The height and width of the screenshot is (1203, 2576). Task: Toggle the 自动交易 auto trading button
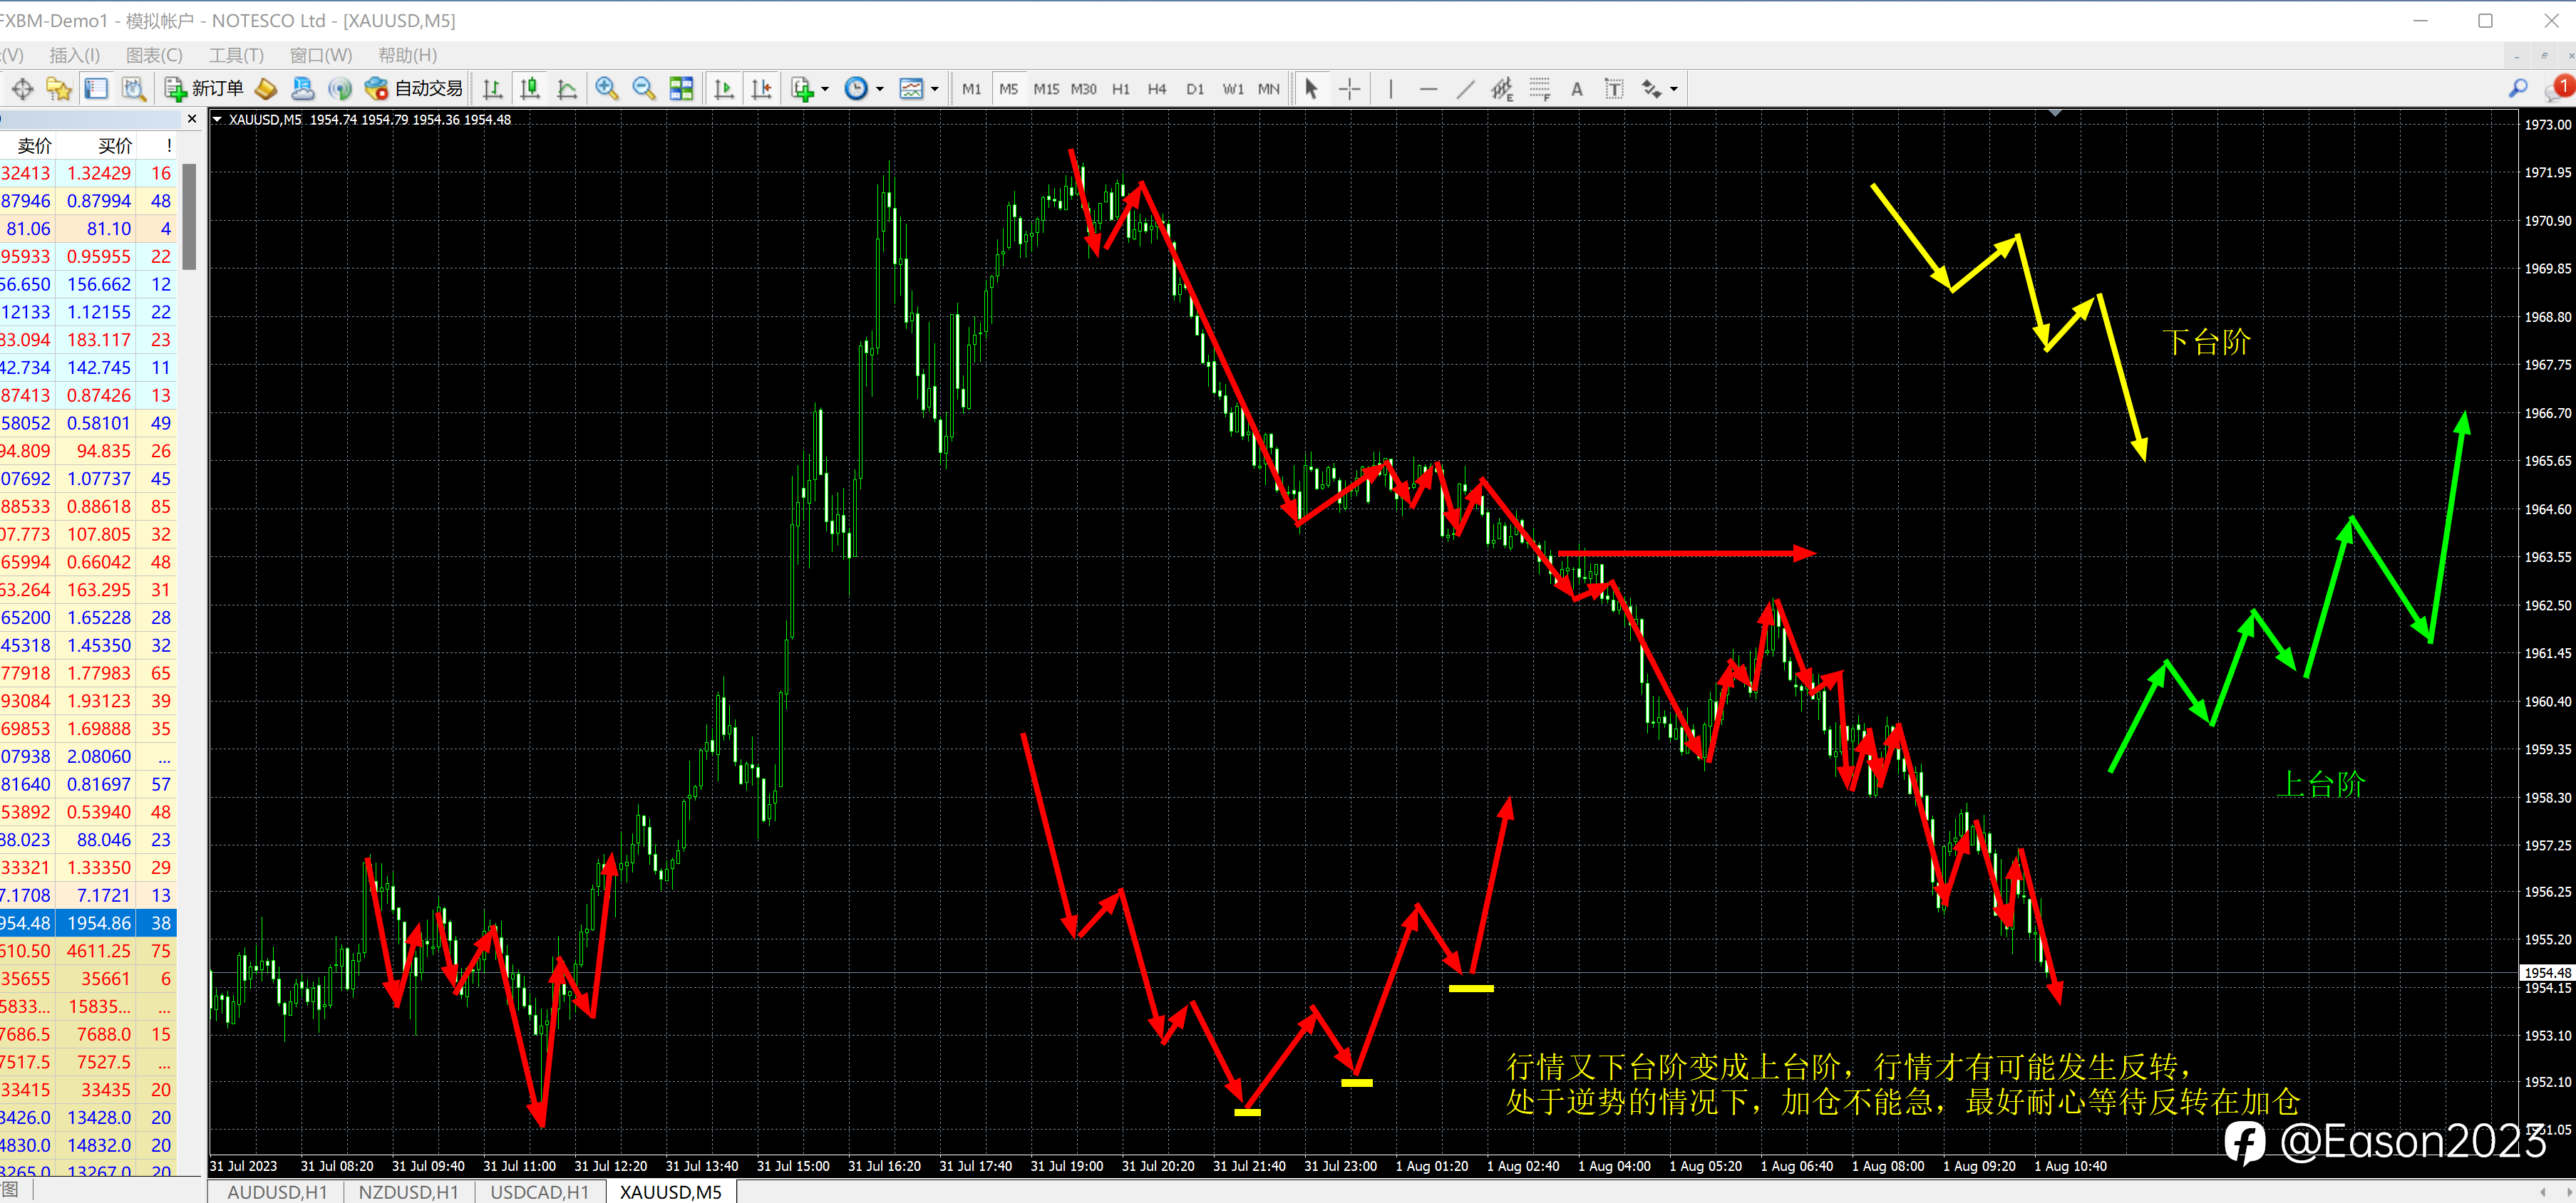coord(413,89)
